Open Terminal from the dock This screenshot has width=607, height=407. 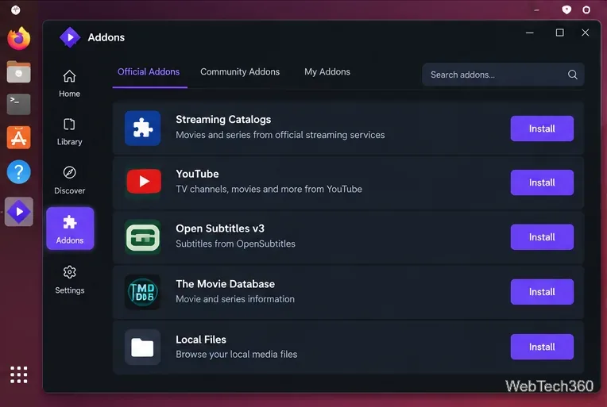18,105
